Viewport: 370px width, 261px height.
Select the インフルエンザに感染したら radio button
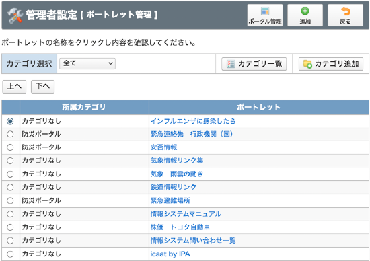tap(10, 121)
